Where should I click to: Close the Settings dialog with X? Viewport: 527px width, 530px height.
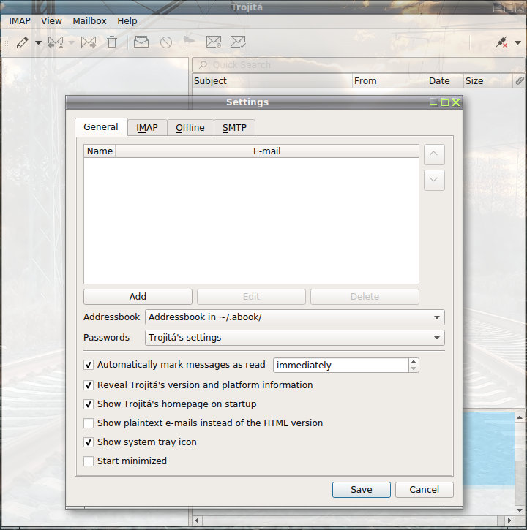[456, 102]
